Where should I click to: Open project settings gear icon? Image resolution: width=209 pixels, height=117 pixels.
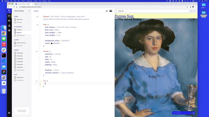[9, 30]
